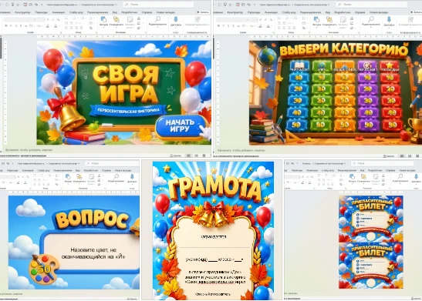The width and height of the screenshot is (422, 301).
Task: Click question text 'Назовите цвет' on Вопрос slide
Action: (x=93, y=253)
